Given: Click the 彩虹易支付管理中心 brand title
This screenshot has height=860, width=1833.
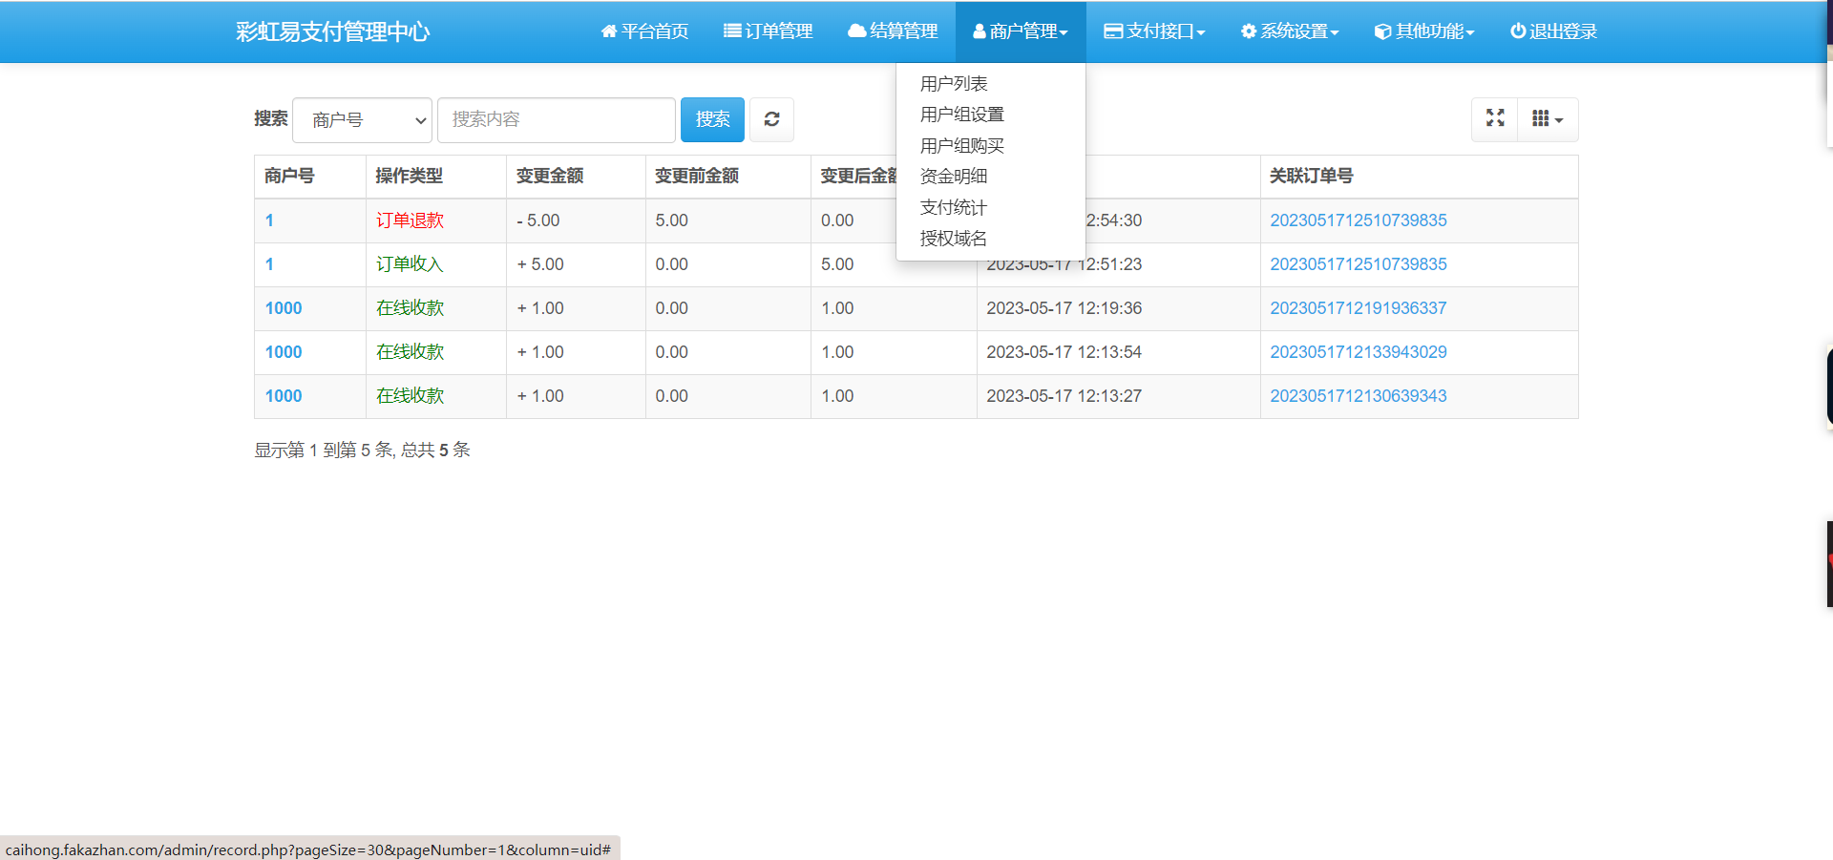Looking at the screenshot, I should [332, 31].
